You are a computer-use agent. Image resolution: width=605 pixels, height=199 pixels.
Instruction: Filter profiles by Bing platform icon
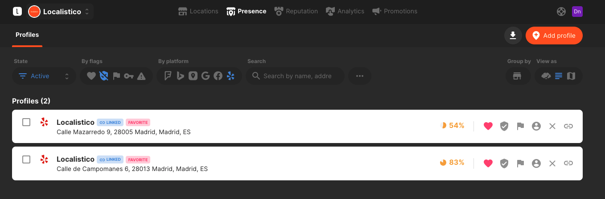pos(181,76)
